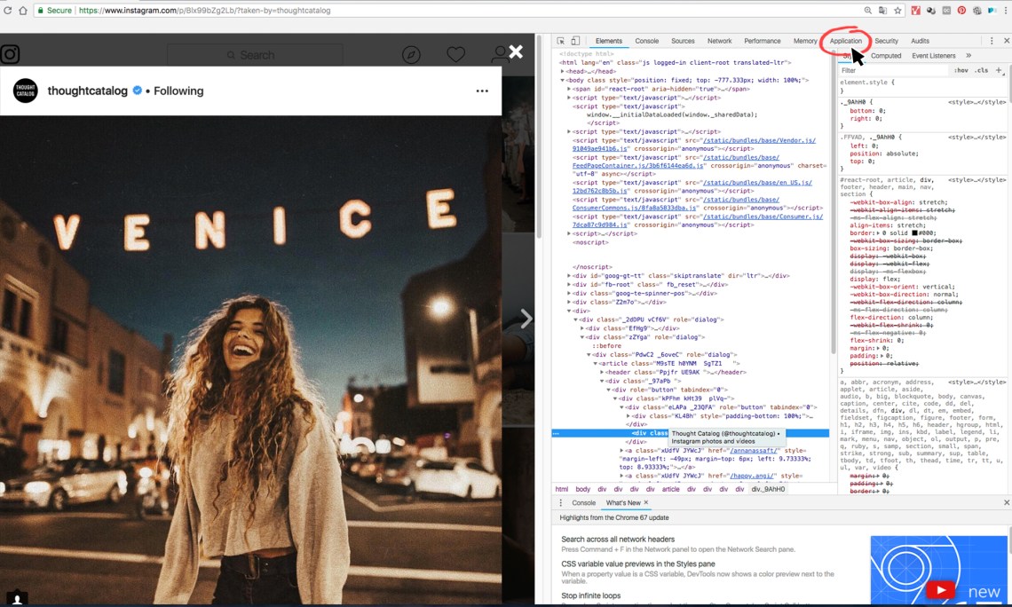The image size is (1012, 607).
Task: Open the three-dot post options menu
Action: tap(482, 91)
